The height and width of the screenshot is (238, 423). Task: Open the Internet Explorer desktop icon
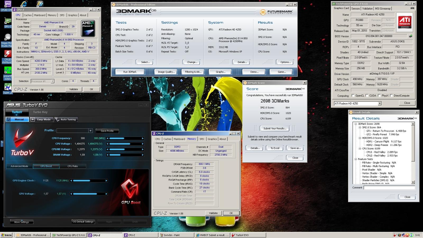[24, 3]
